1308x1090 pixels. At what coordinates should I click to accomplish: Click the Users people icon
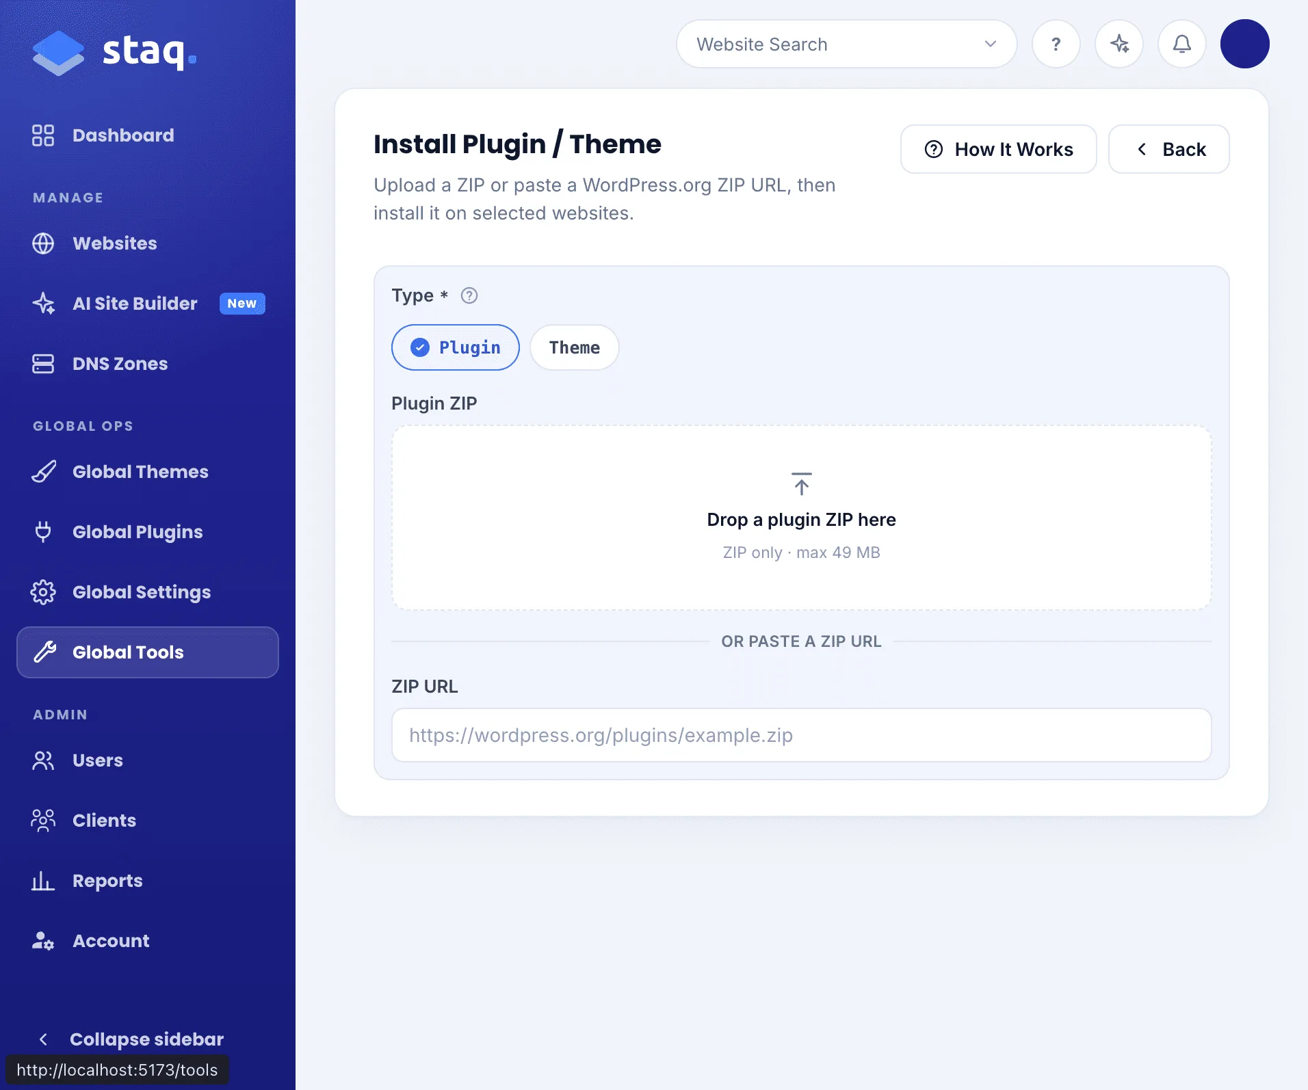click(43, 760)
